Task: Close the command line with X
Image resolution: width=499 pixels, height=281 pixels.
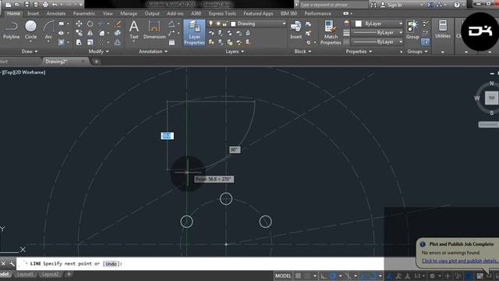Action: [x=3, y=264]
